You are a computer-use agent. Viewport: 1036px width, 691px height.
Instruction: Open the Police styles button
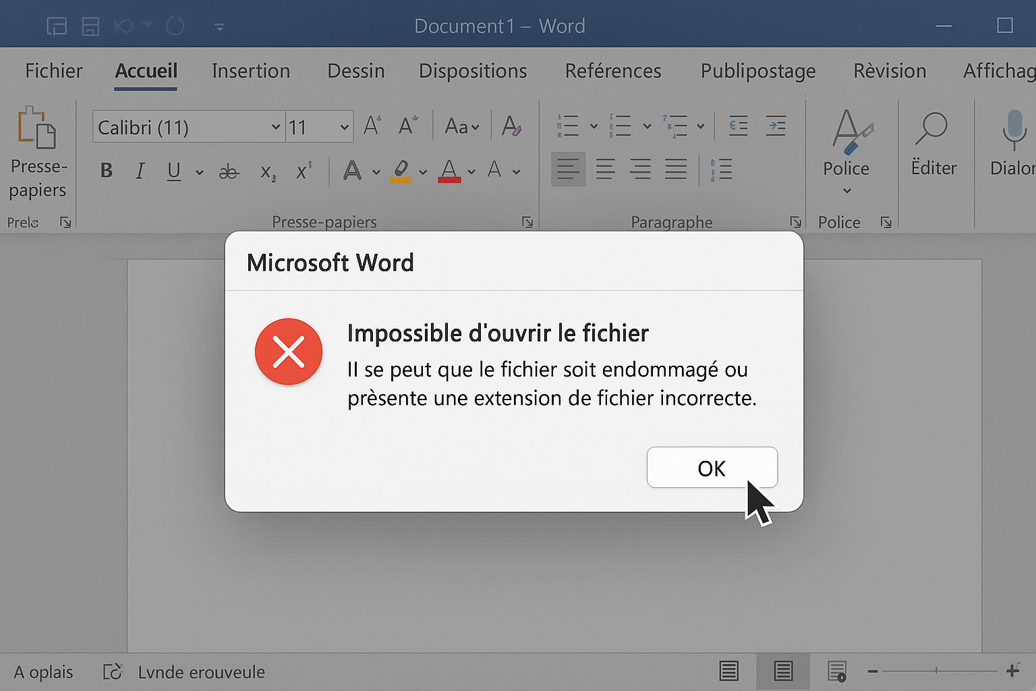pyautogui.click(x=847, y=152)
